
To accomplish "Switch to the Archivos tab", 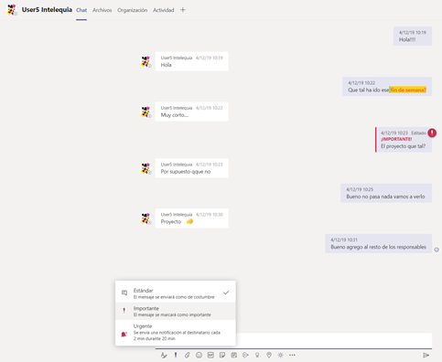I will pos(102,10).
